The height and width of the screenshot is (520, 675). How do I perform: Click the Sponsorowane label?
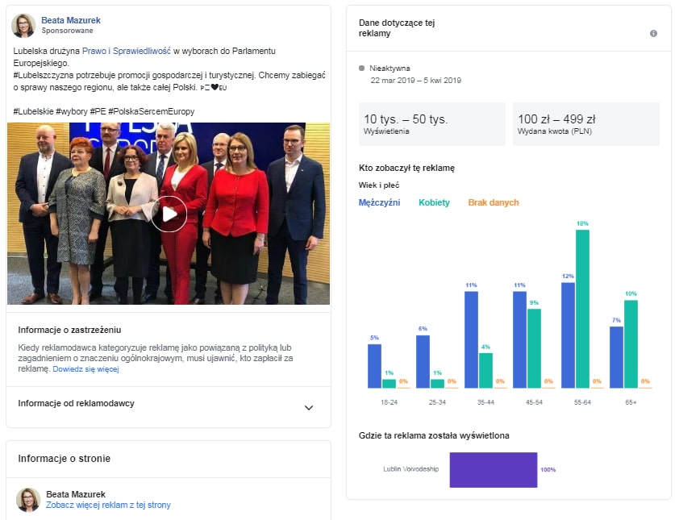click(x=67, y=31)
